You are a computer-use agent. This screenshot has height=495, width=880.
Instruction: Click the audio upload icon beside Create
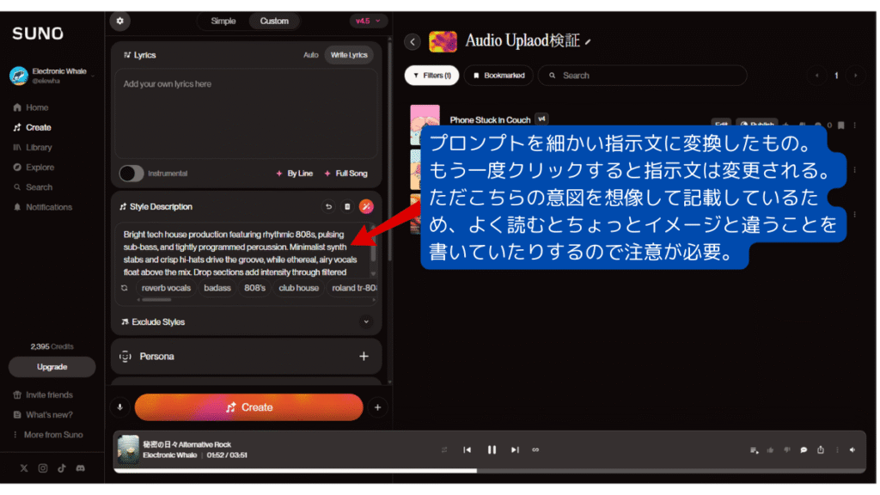click(x=119, y=407)
